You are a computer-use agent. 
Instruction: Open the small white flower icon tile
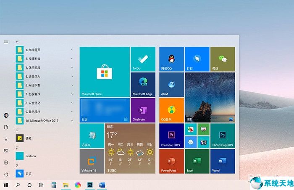[191, 142]
